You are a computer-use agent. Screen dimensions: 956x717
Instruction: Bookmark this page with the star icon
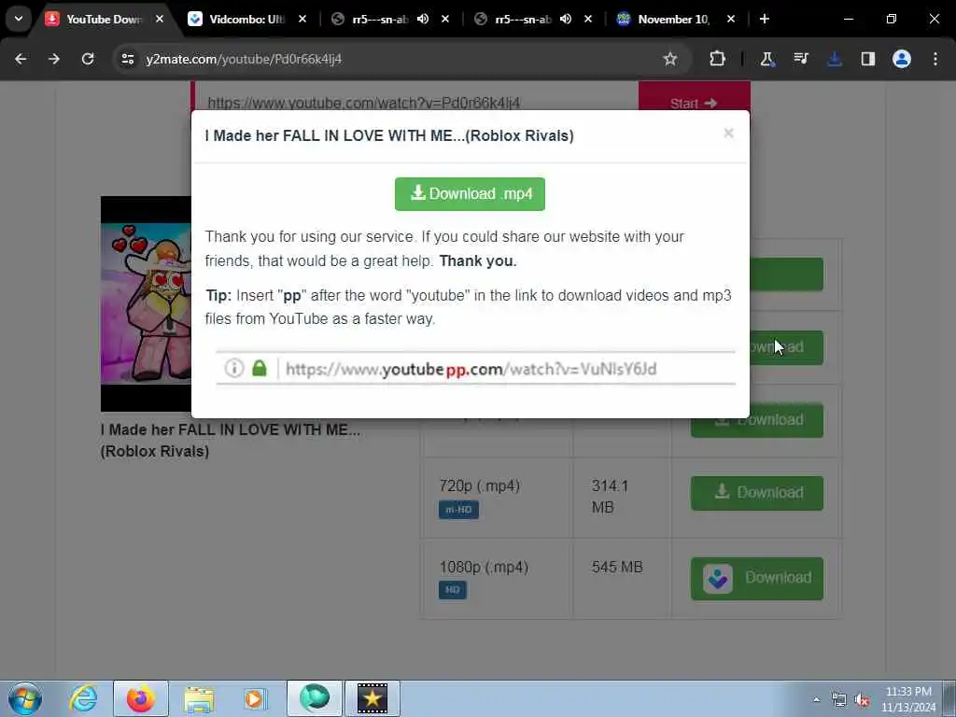(x=670, y=59)
